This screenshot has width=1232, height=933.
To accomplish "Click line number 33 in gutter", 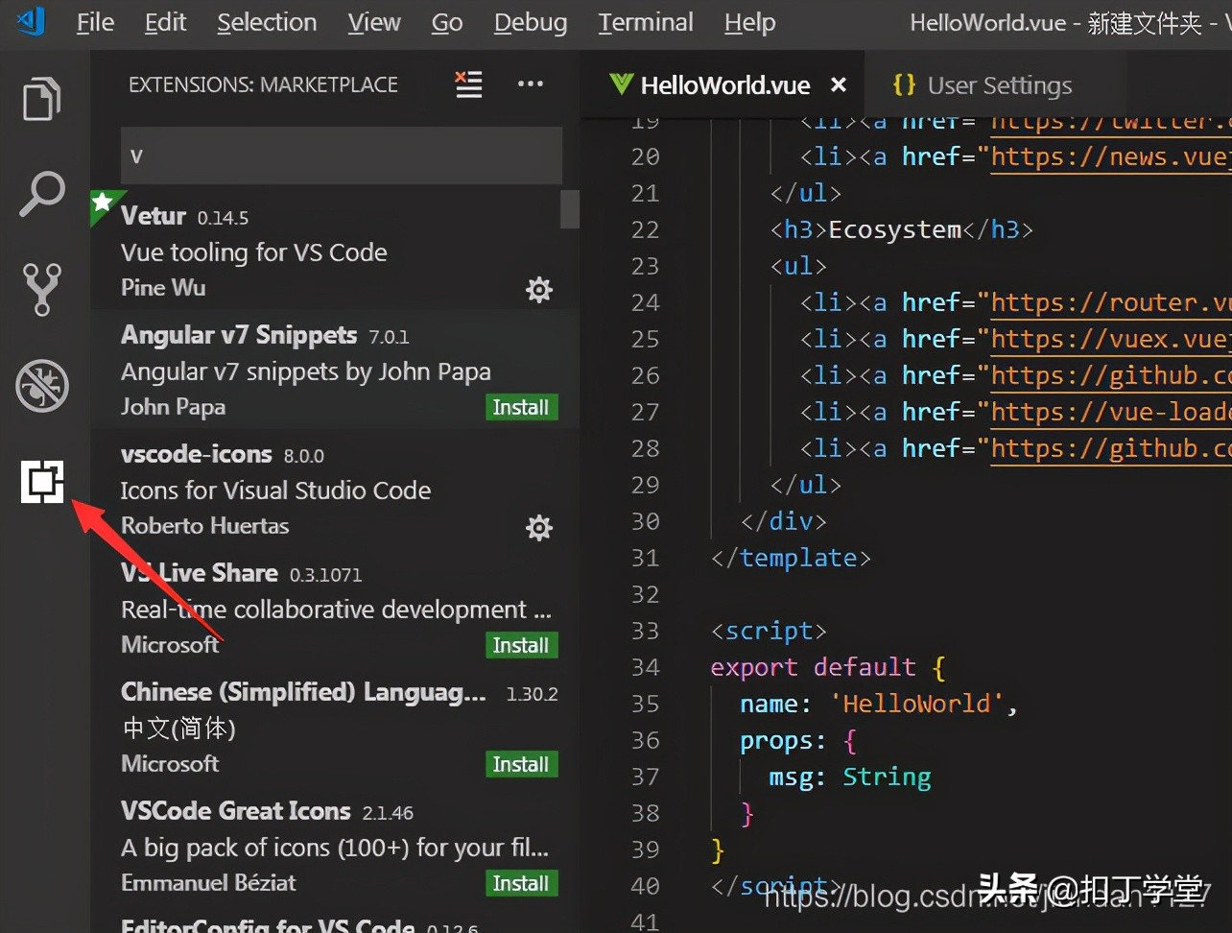I will pyautogui.click(x=645, y=632).
